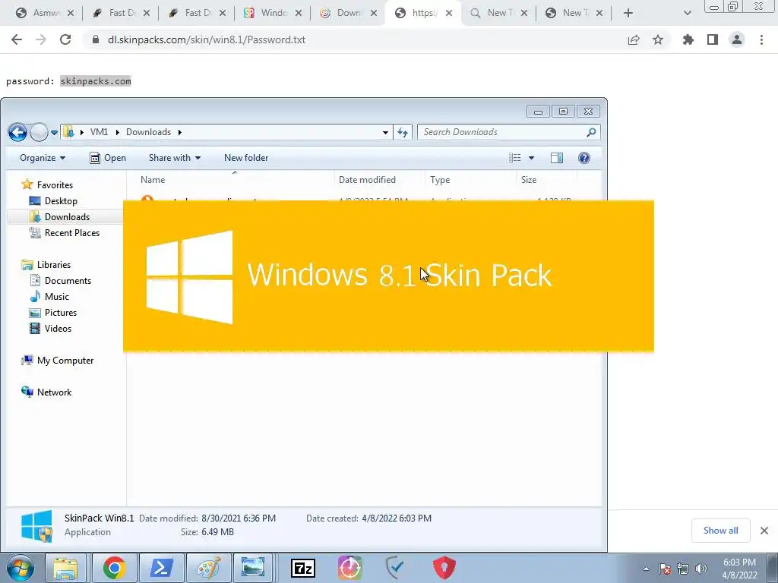Open Pictures library
Screen dimensions: 778x583
pyautogui.click(x=53, y=312)
